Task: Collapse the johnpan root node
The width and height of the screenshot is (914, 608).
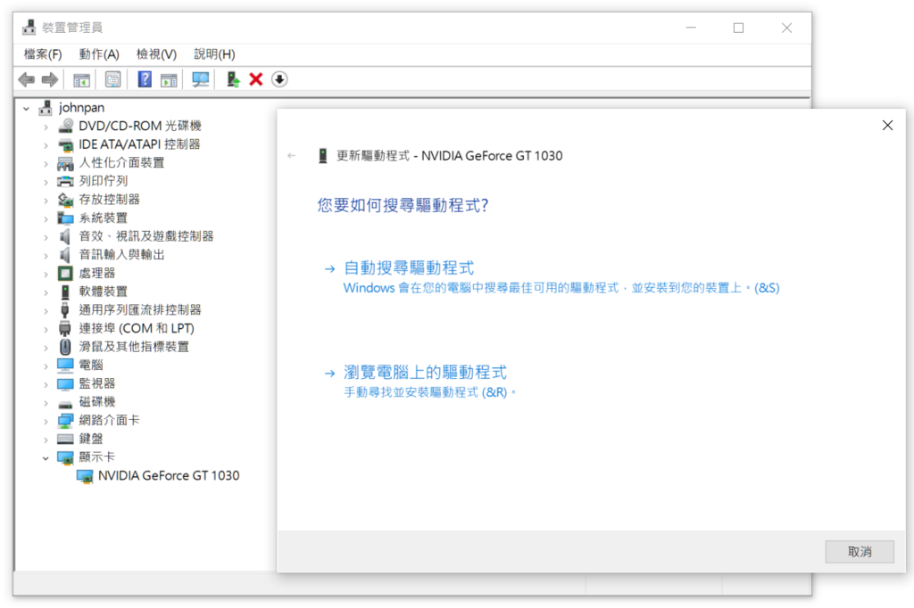Action: pyautogui.click(x=26, y=109)
